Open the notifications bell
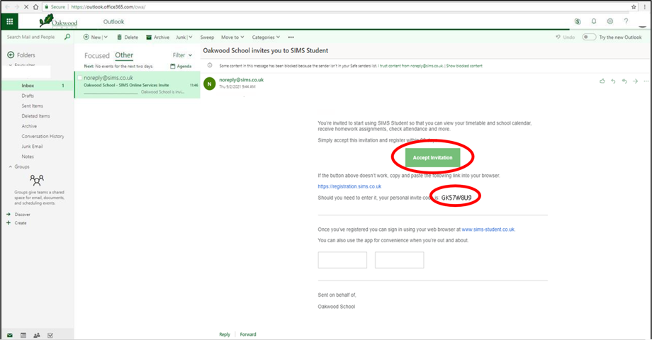The image size is (652, 340). click(594, 21)
